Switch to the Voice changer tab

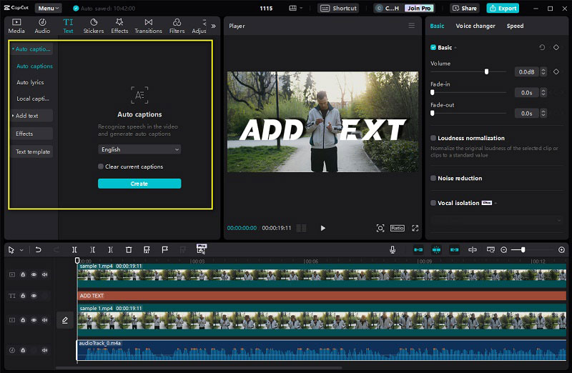tap(475, 26)
